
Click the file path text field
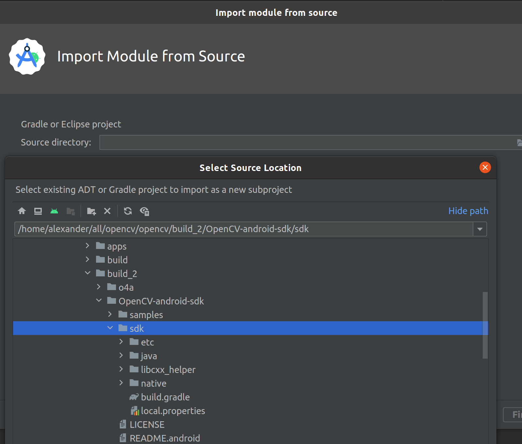click(243, 229)
